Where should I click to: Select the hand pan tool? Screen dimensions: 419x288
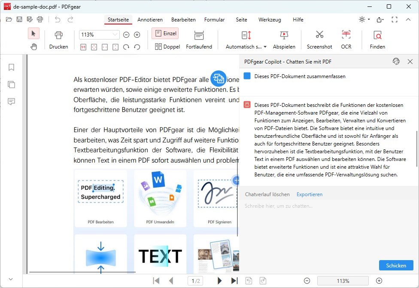click(x=33, y=47)
